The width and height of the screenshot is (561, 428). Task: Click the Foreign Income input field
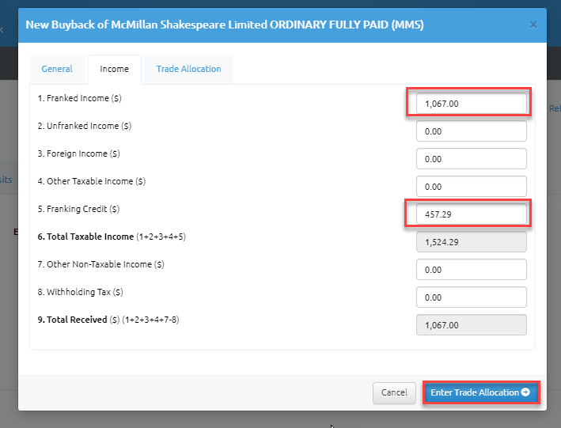[471, 159]
